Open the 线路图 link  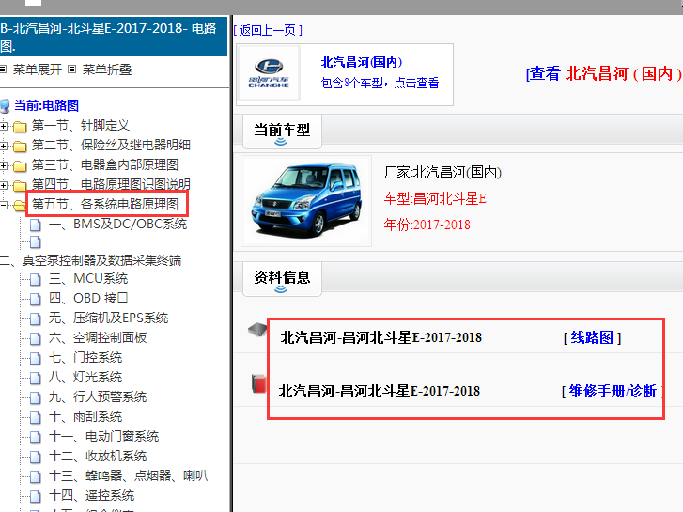592,337
